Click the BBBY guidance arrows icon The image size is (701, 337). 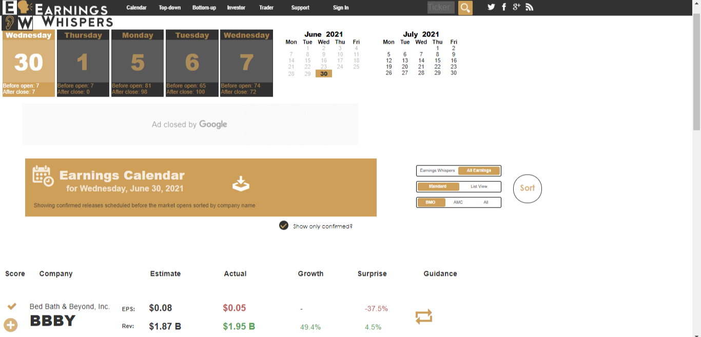[x=424, y=316]
